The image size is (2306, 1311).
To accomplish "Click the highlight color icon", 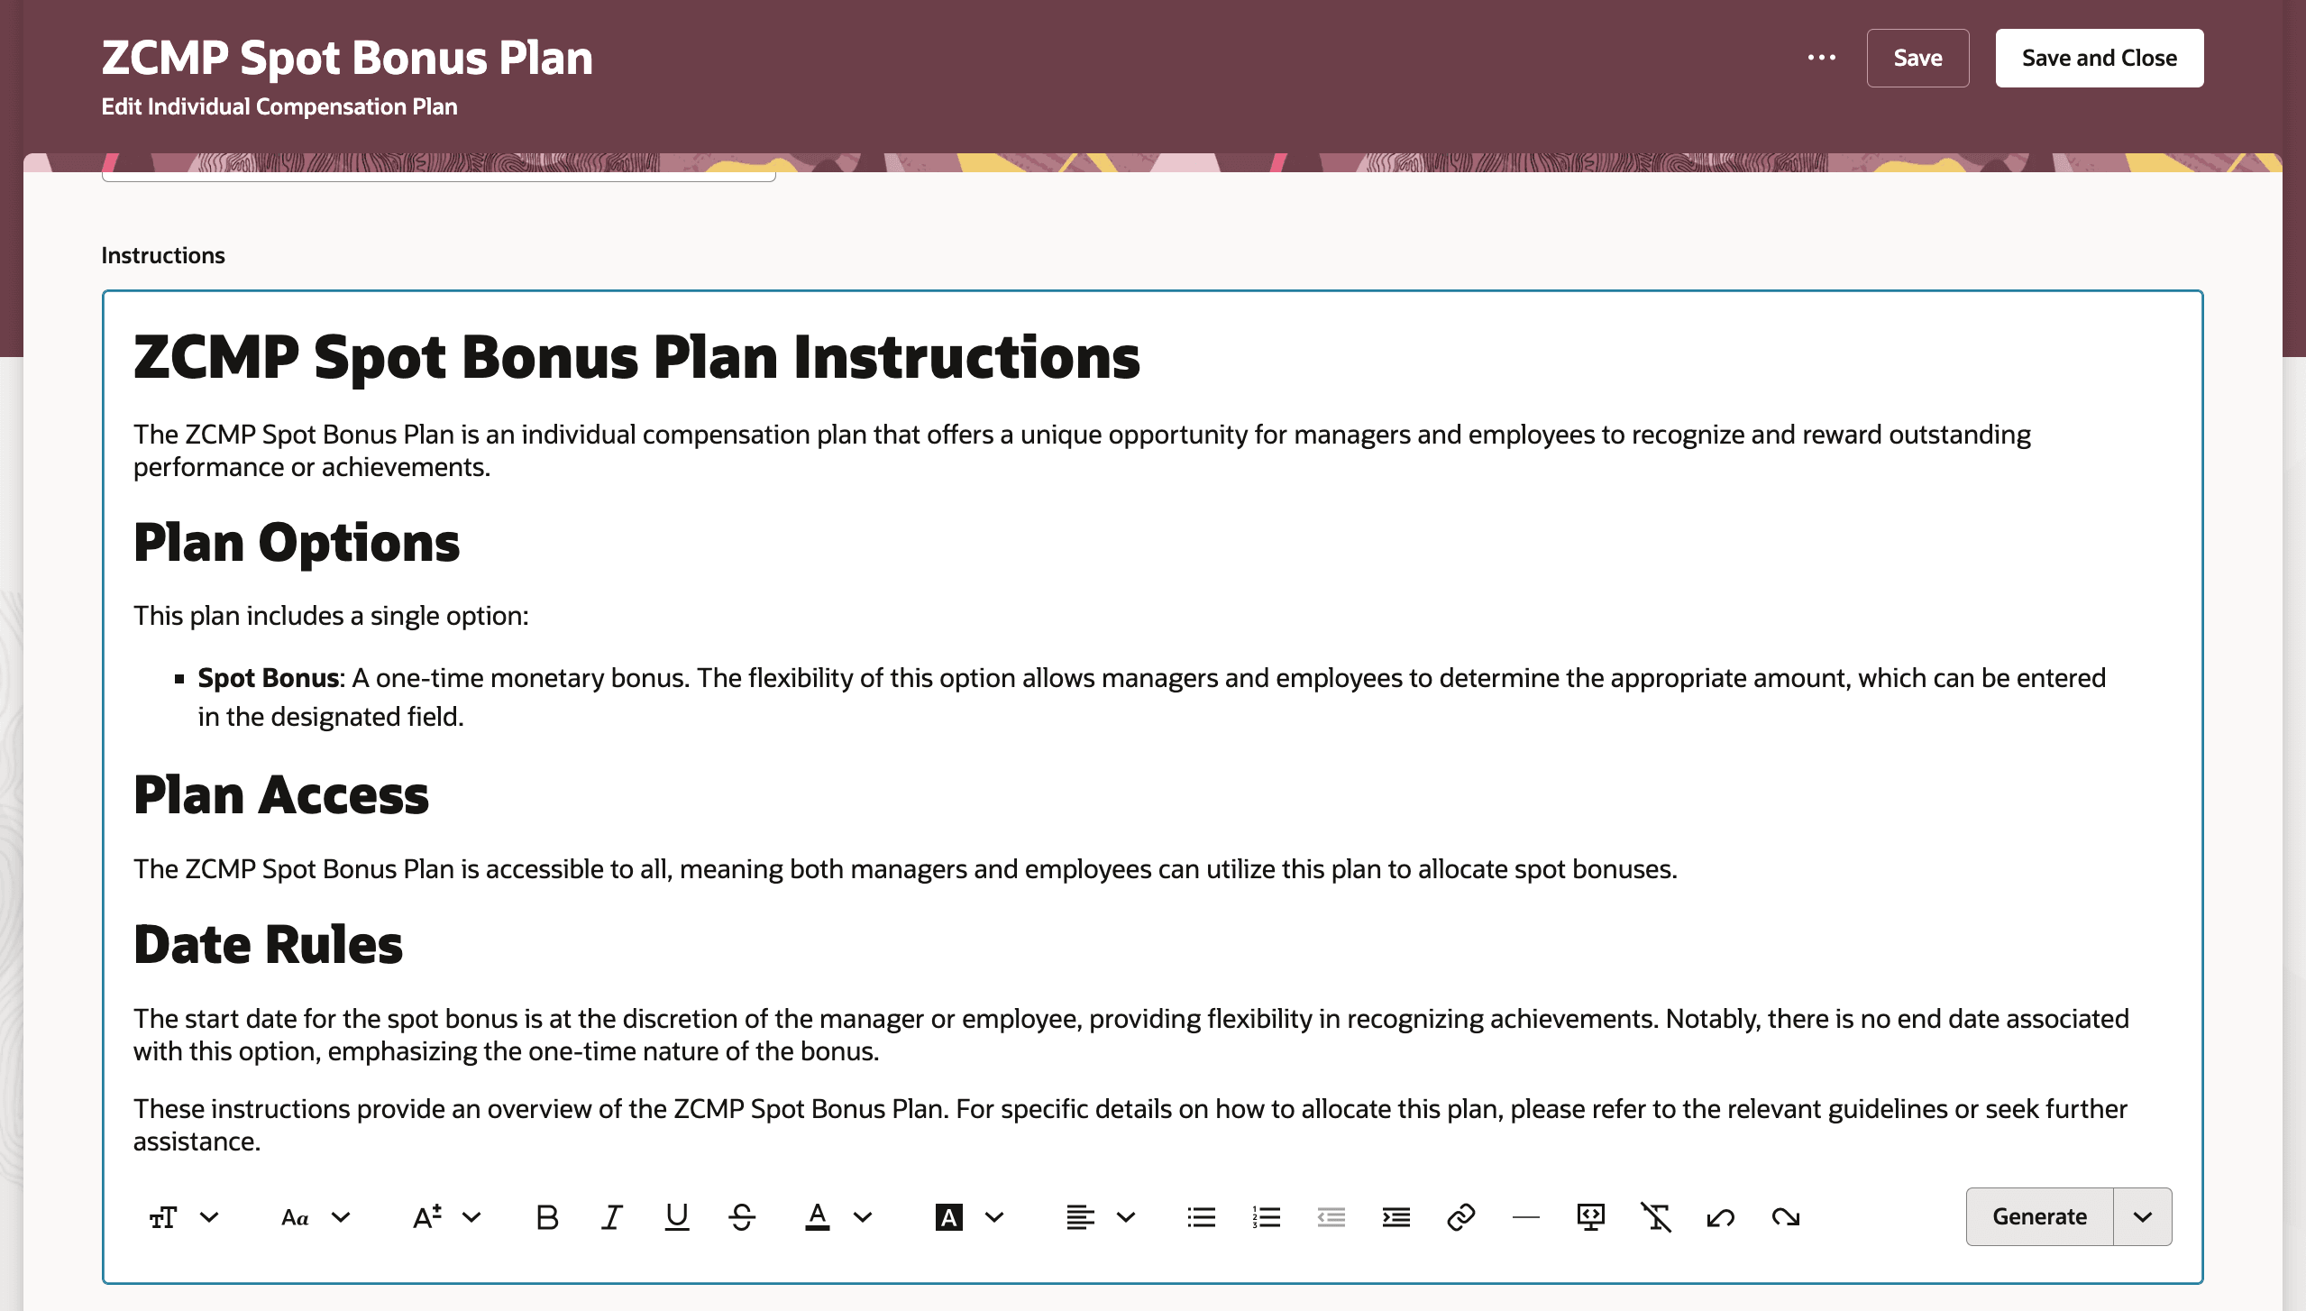I will pos(948,1216).
